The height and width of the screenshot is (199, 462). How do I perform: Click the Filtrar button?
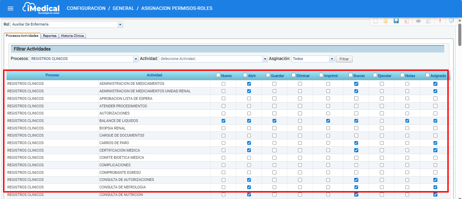[344, 59]
